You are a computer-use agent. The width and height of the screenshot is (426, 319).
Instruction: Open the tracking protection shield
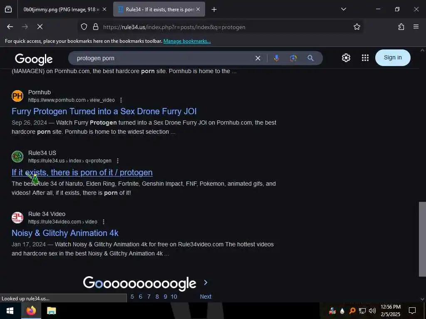point(84,27)
